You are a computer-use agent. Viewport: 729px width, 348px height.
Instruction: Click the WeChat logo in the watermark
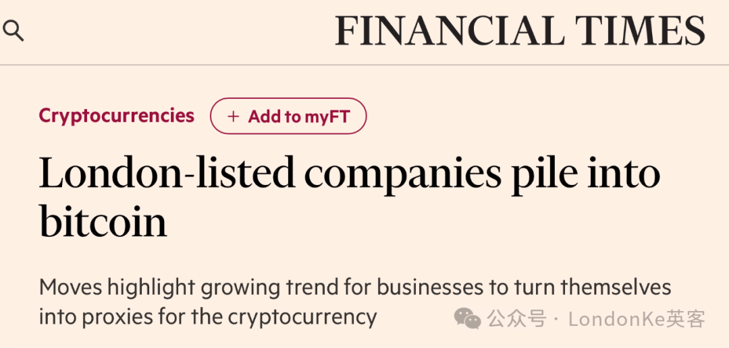coord(467,318)
